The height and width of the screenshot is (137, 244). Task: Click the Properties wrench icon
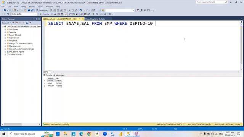click(x=141, y=10)
